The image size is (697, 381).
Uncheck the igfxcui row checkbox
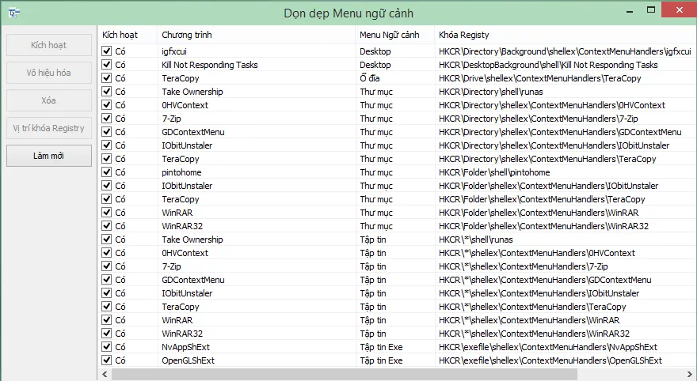tap(106, 51)
